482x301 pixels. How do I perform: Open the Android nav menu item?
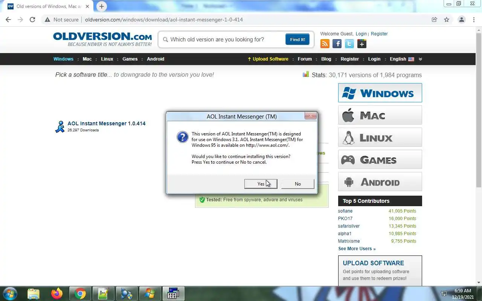point(156,59)
